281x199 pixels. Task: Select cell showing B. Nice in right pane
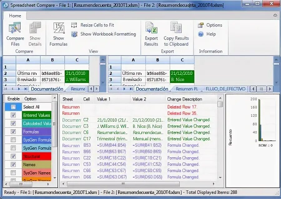[182, 80]
